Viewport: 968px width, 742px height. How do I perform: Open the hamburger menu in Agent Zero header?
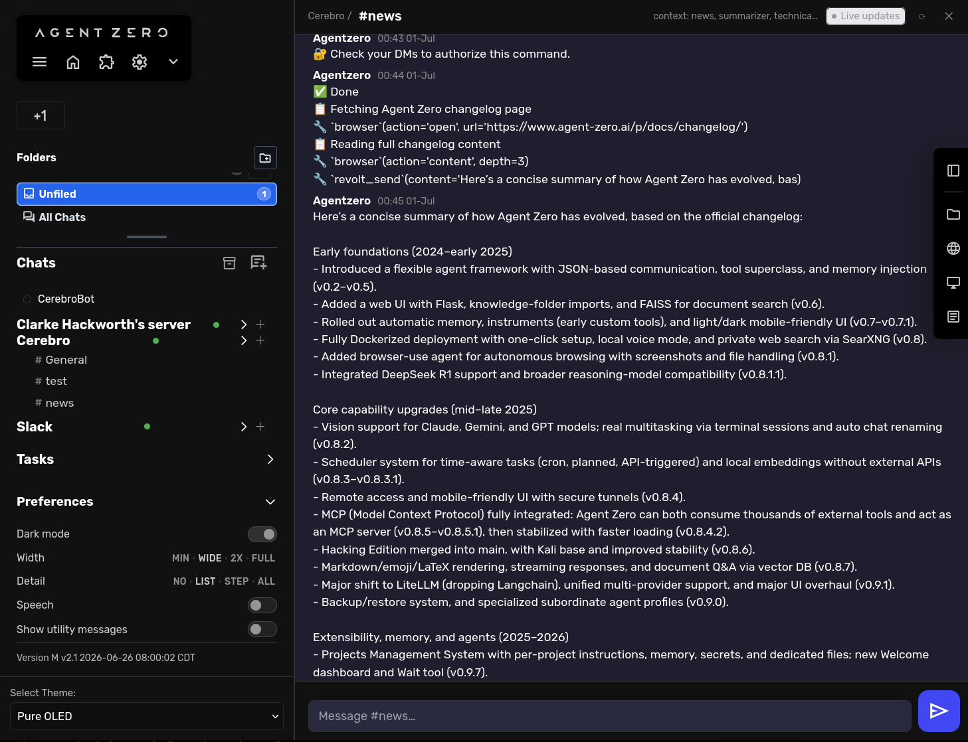[x=40, y=62]
